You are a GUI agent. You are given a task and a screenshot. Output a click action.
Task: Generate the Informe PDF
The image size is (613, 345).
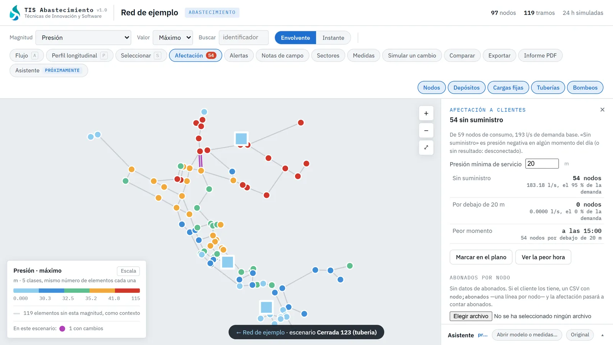540,56
